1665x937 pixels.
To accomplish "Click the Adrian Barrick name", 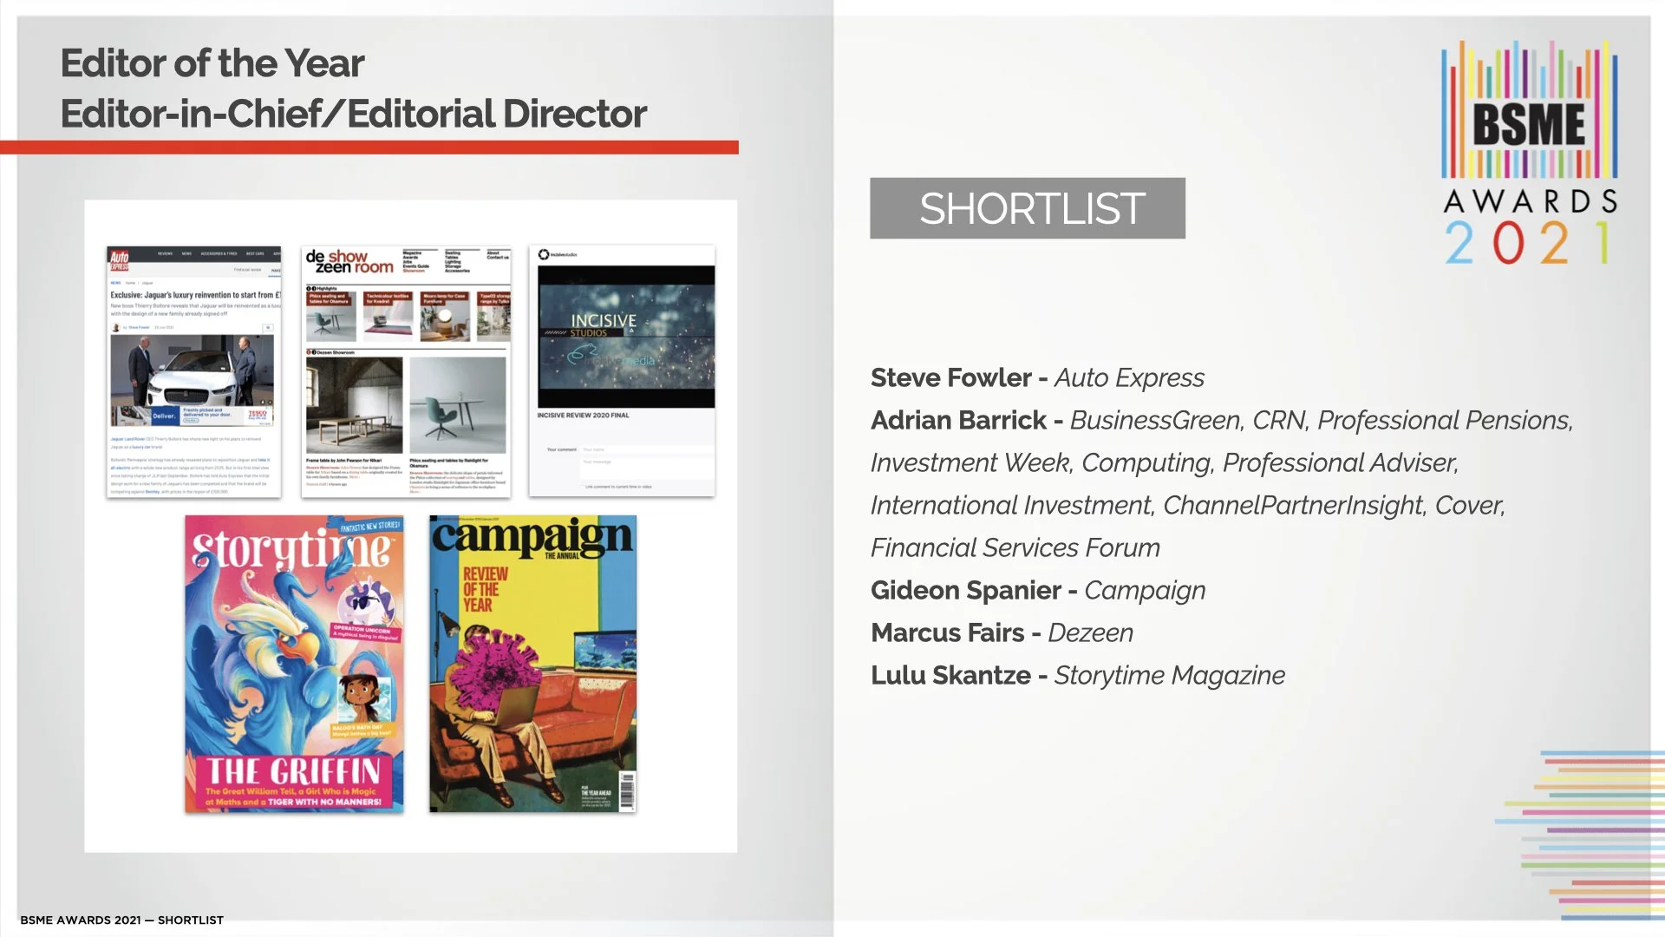I will 958,421.
